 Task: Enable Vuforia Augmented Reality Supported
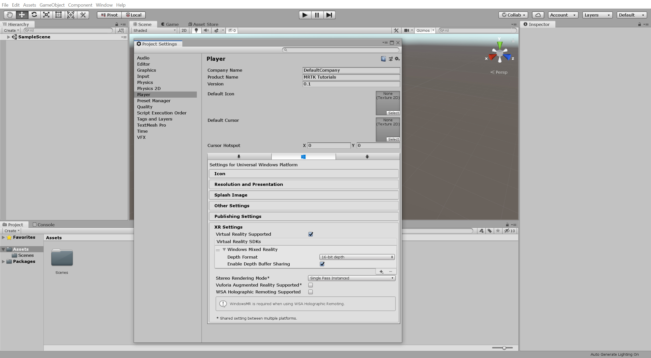click(310, 285)
